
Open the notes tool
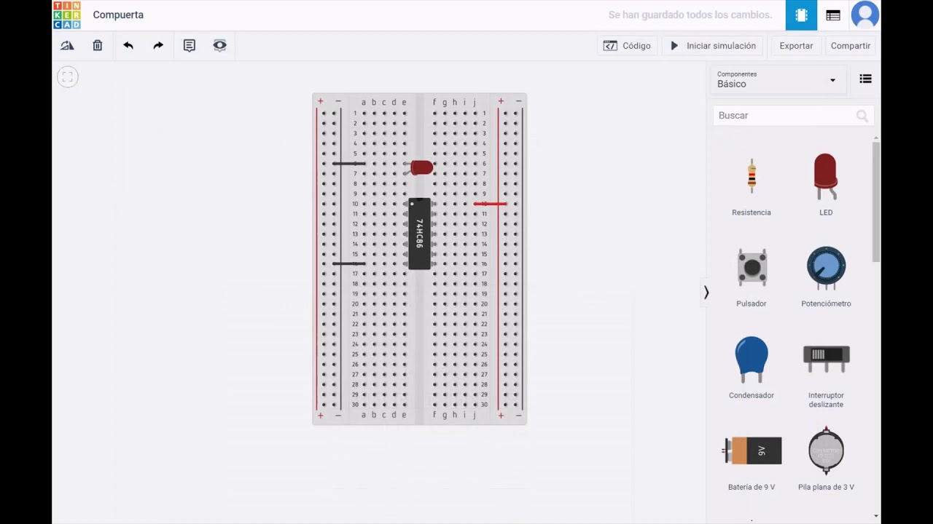pos(190,45)
